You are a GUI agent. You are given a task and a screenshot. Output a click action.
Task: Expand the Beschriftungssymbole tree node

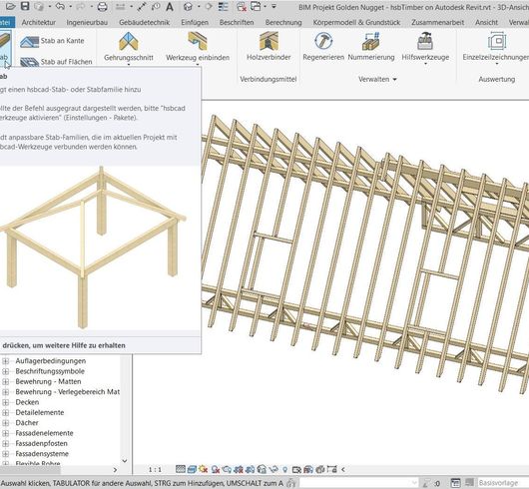[5, 371]
